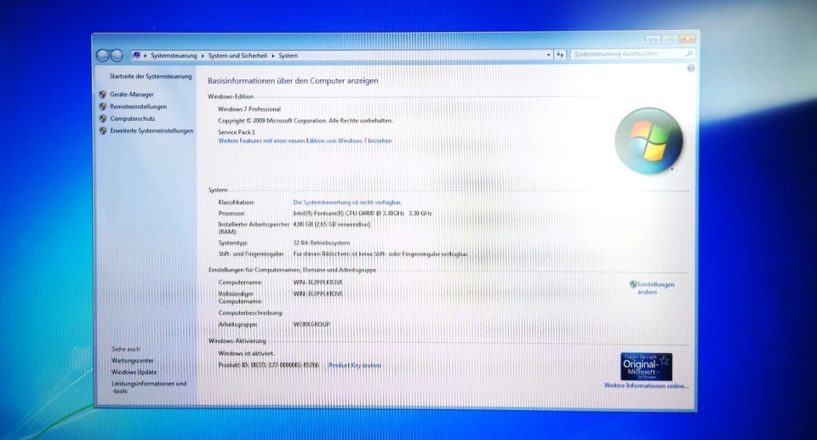The height and width of the screenshot is (440, 817).
Task: Select the System breadcrumb segment
Action: point(289,56)
